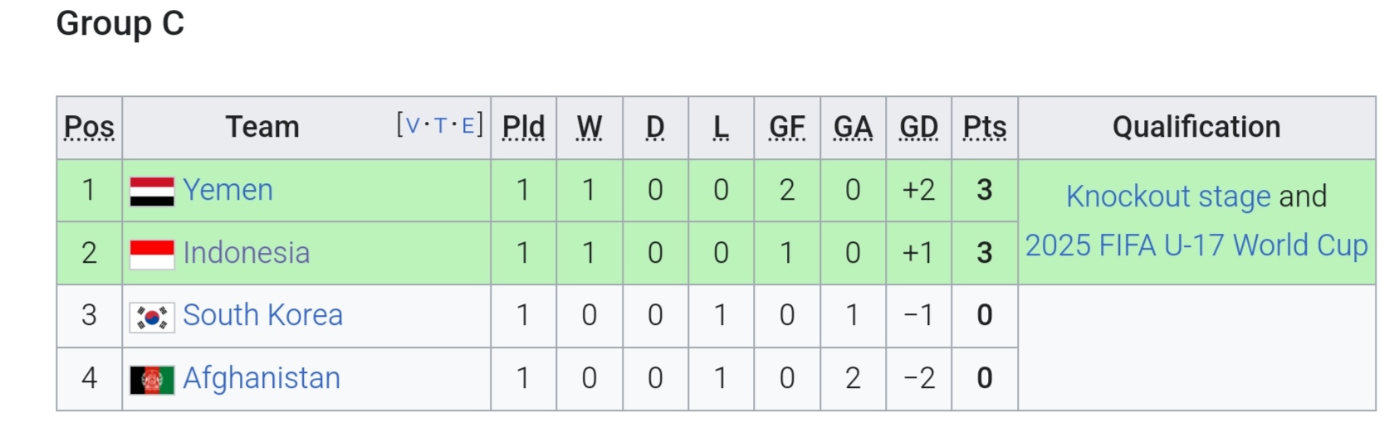The height and width of the screenshot is (427, 1389).
Task: Click the Yemen flag icon
Action: (152, 192)
